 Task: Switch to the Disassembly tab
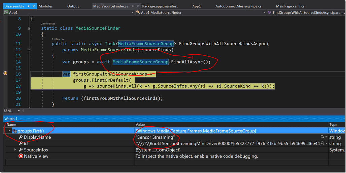pyautogui.click(x=14, y=6)
